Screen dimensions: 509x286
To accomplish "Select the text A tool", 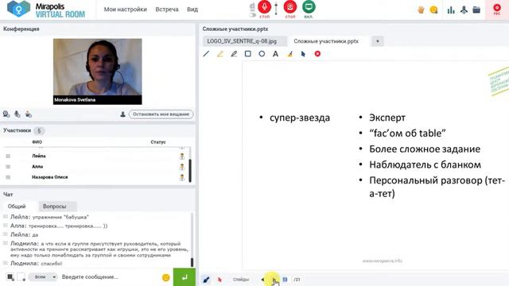I will point(275,54).
